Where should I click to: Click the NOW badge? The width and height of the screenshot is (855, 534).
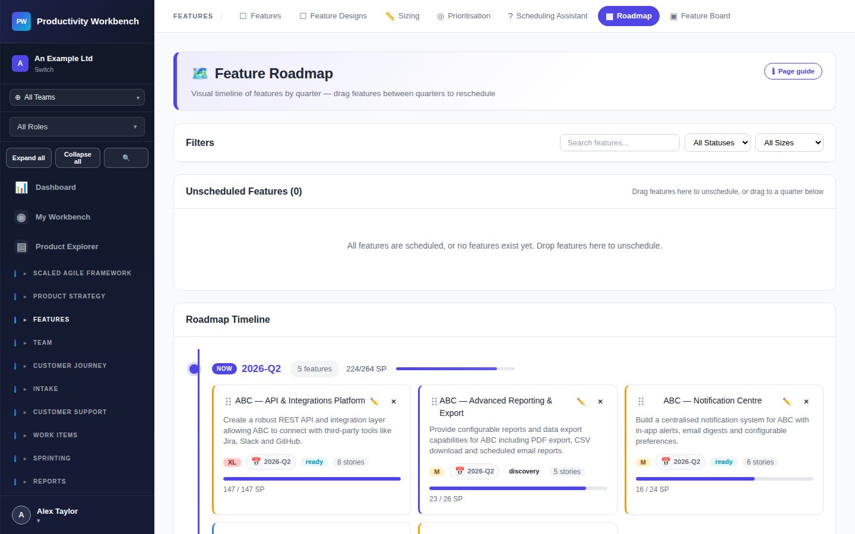[224, 368]
